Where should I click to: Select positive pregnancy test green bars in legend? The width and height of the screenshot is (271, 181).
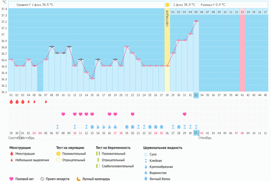coord(98,154)
